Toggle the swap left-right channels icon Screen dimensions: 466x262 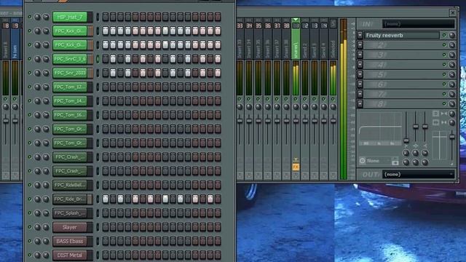pyautogui.click(x=435, y=122)
